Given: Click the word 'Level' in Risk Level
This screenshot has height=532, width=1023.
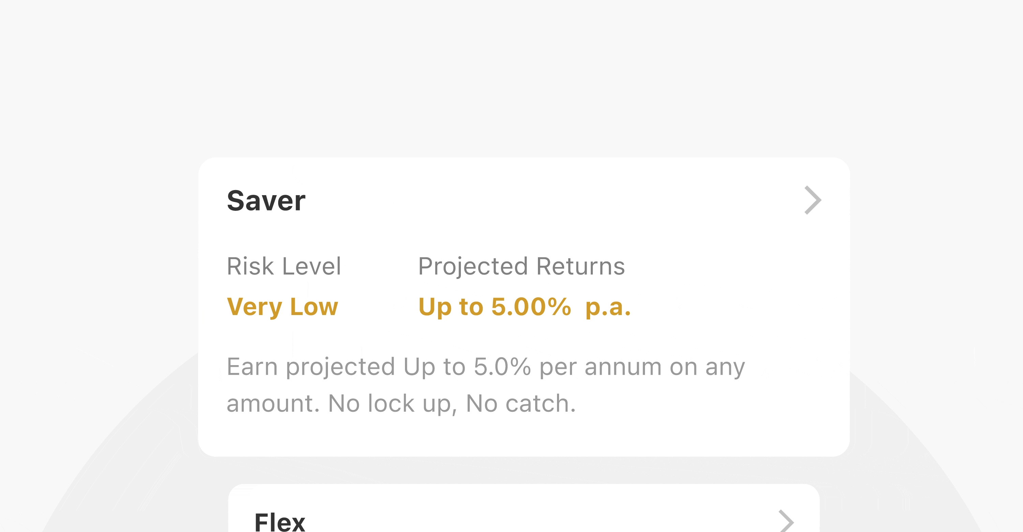Looking at the screenshot, I should point(311,266).
